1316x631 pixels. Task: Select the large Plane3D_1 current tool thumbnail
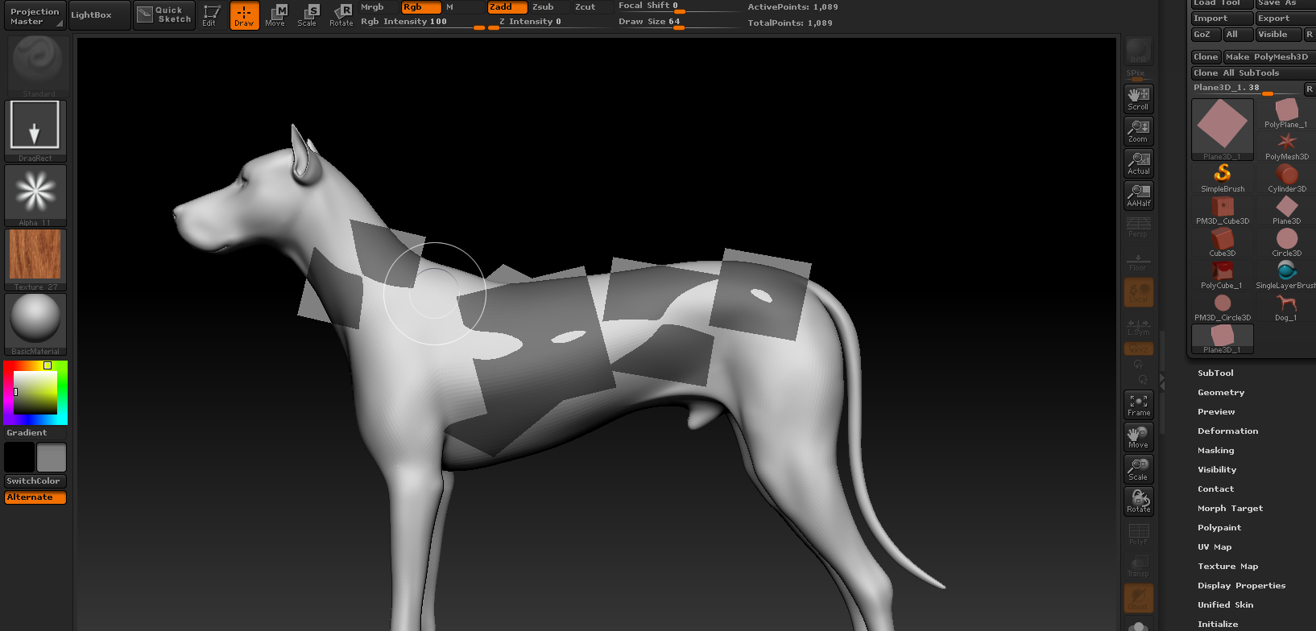(1223, 130)
